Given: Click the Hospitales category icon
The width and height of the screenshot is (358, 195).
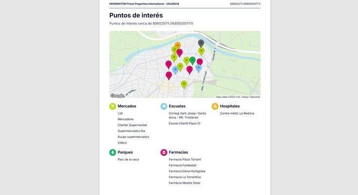Looking at the screenshot, I should pyautogui.click(x=215, y=106).
